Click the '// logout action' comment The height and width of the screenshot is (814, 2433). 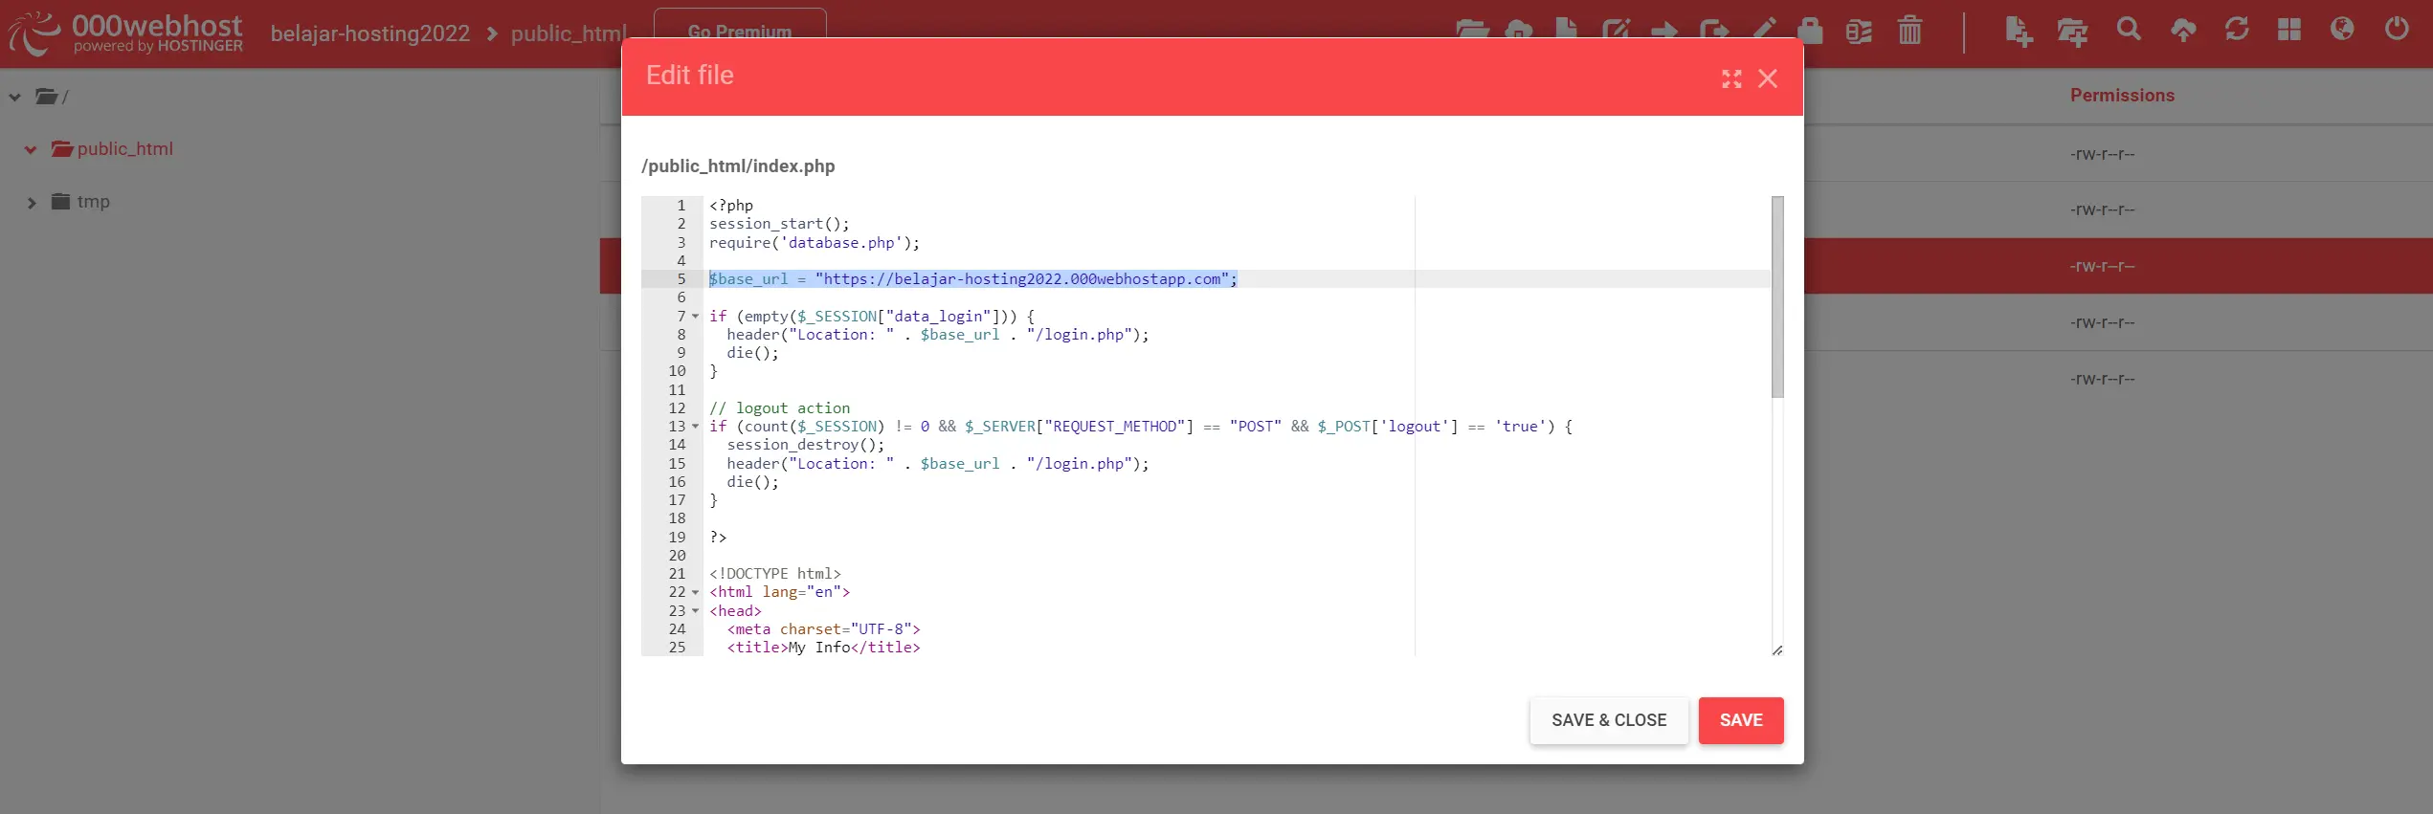[779, 408]
